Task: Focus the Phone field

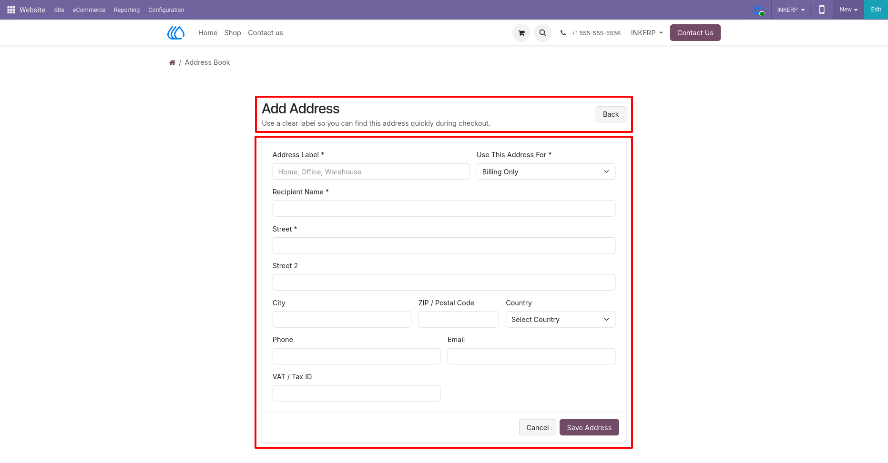Action: pos(357,356)
